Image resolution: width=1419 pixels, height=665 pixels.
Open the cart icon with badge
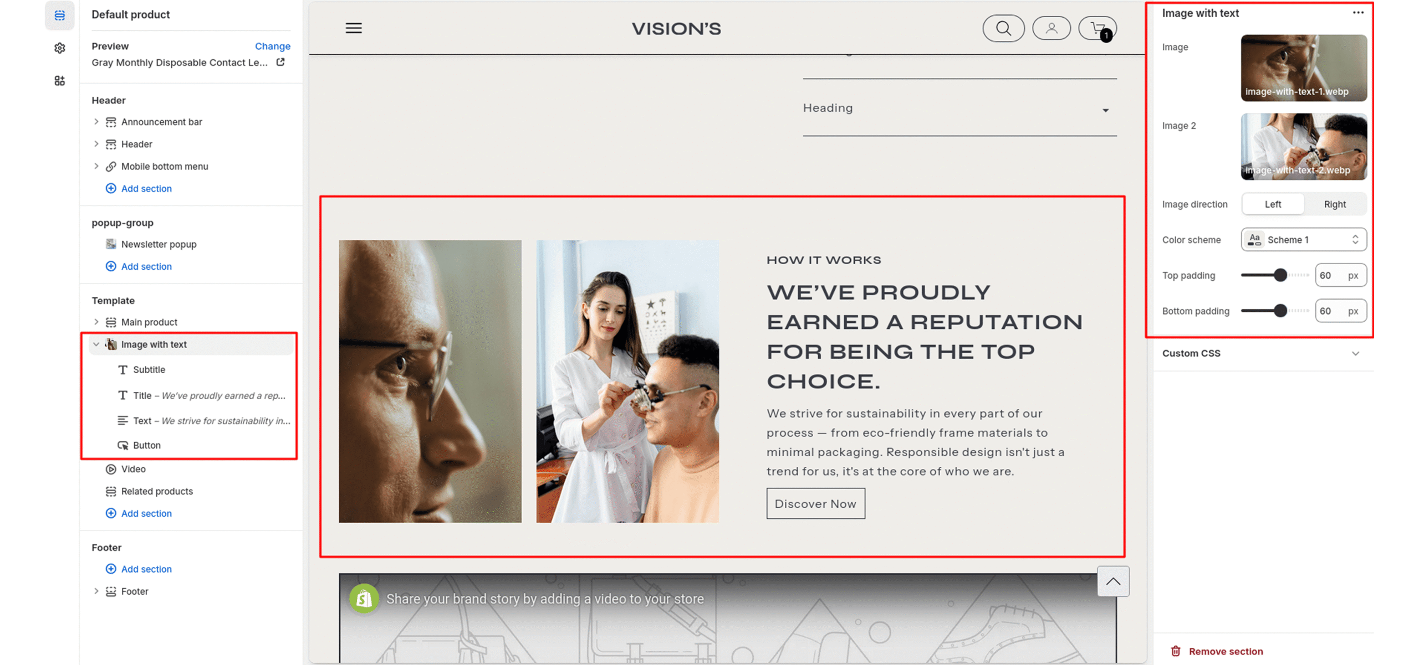point(1098,29)
